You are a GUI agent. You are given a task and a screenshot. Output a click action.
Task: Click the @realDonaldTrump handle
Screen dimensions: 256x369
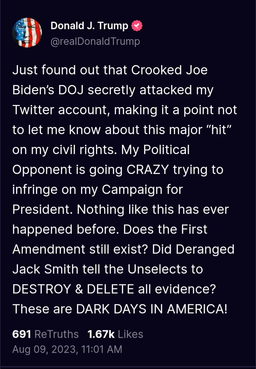[95, 42]
